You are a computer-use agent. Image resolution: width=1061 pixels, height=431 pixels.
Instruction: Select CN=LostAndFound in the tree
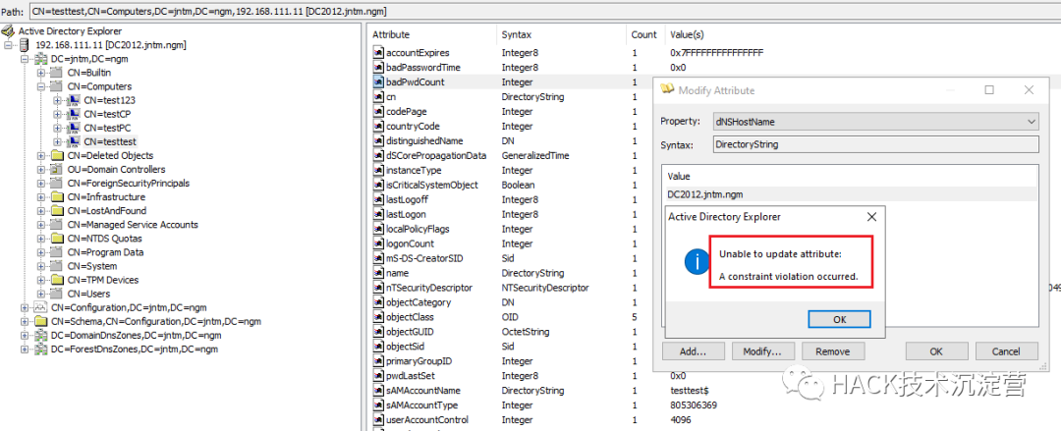click(107, 211)
